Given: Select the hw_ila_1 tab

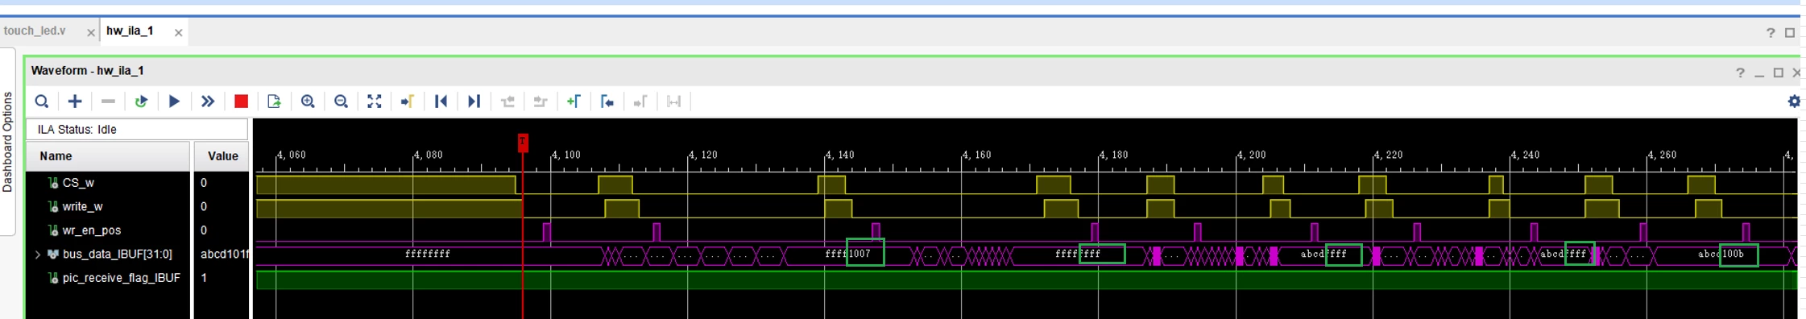Looking at the screenshot, I should (x=130, y=31).
